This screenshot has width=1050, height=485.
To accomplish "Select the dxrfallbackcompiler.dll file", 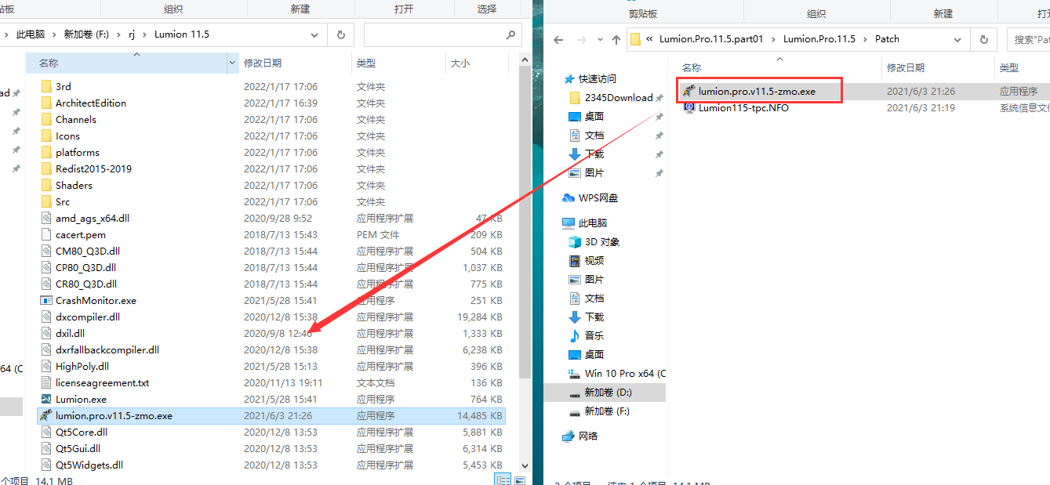I will (x=107, y=349).
